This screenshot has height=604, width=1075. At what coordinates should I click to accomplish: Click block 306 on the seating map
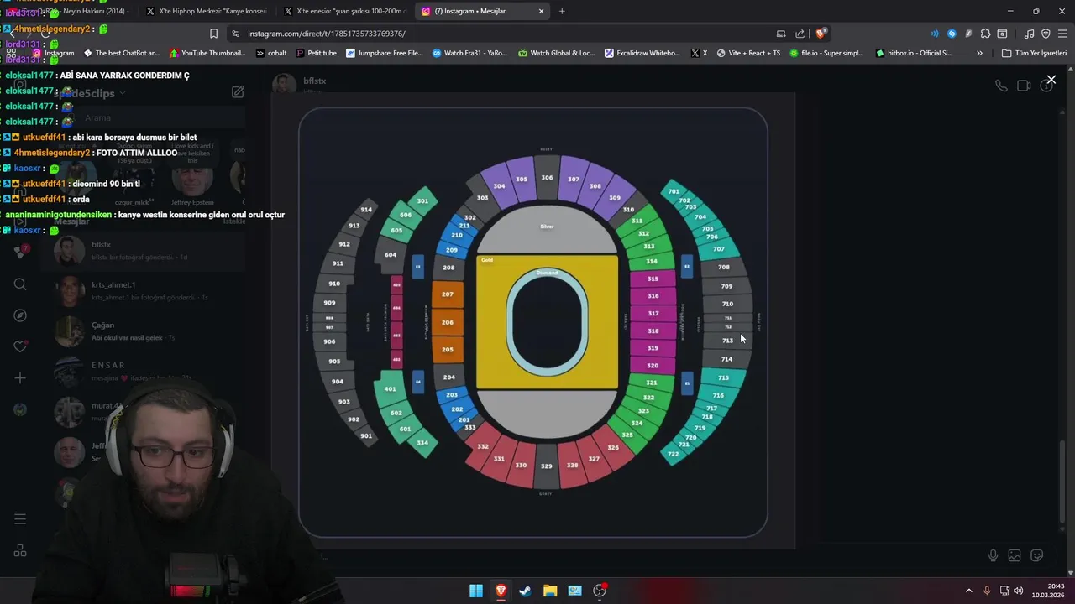pyautogui.click(x=547, y=178)
